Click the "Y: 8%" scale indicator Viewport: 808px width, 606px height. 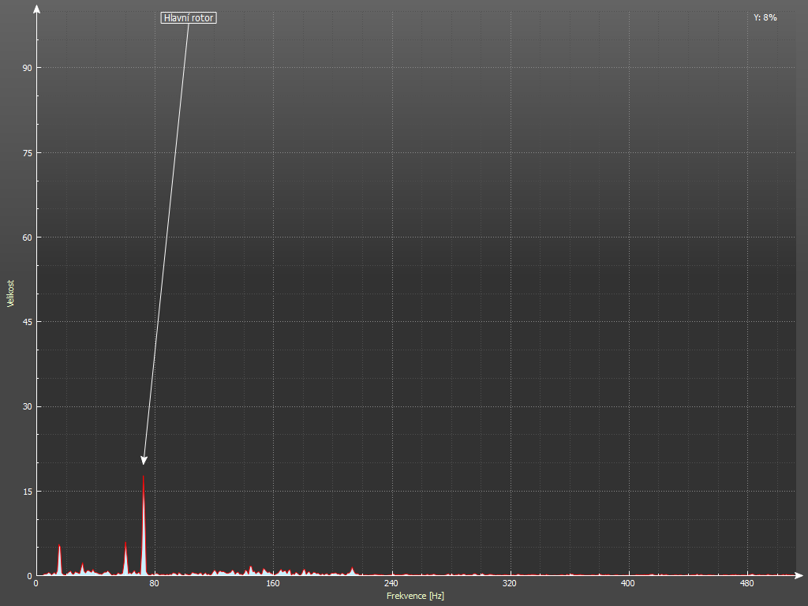click(x=765, y=17)
